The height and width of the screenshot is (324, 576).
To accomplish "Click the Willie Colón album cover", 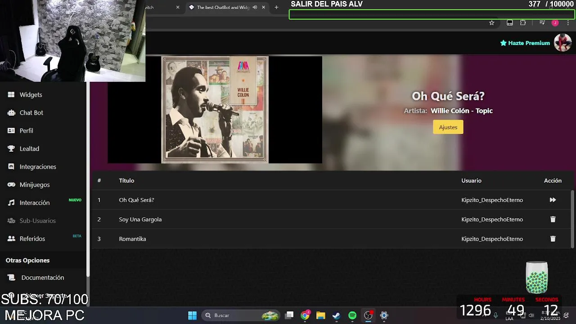I will pyautogui.click(x=215, y=109).
